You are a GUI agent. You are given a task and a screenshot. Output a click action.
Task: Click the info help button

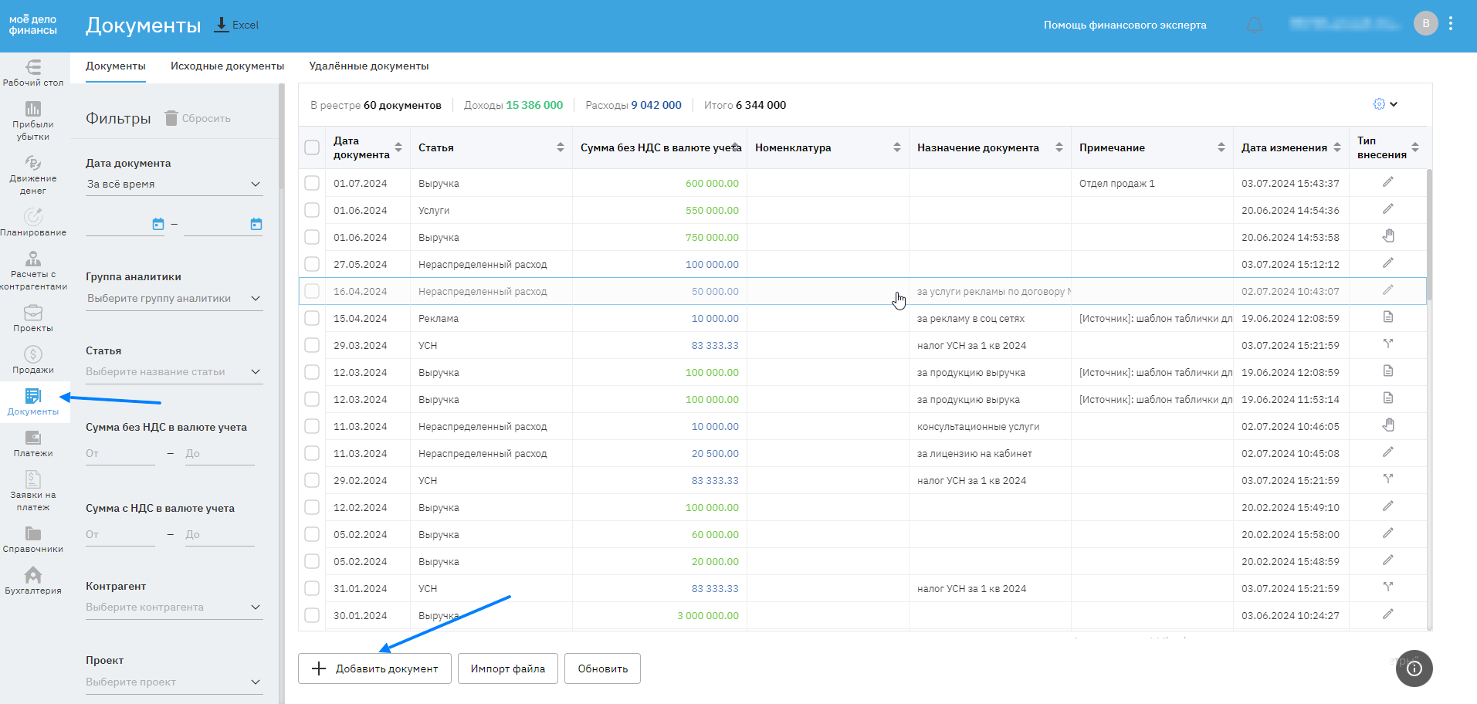pos(1414,668)
